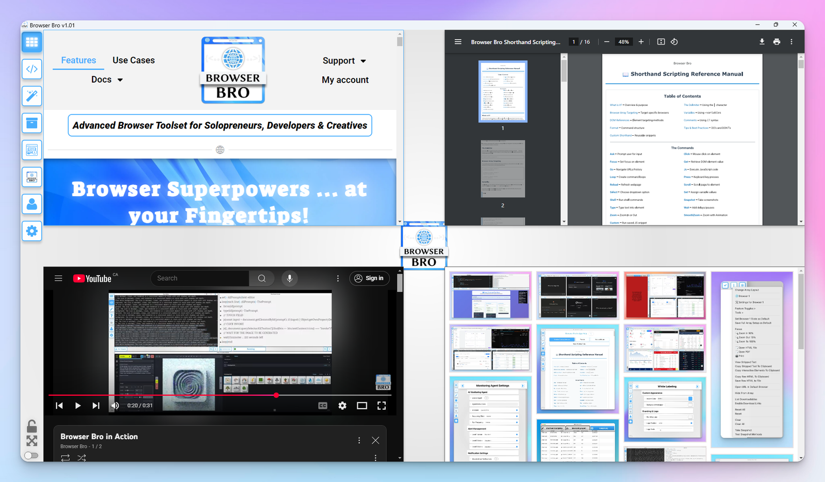Expand the Docs dropdown menu
This screenshot has height=482, width=825.
[x=107, y=79]
